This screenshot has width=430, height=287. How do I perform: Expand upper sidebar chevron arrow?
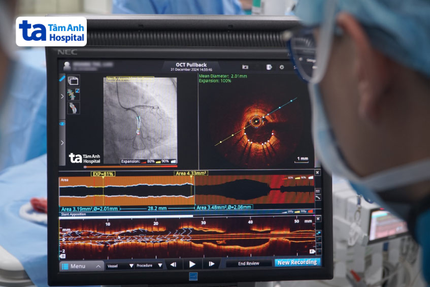[x=62, y=97]
